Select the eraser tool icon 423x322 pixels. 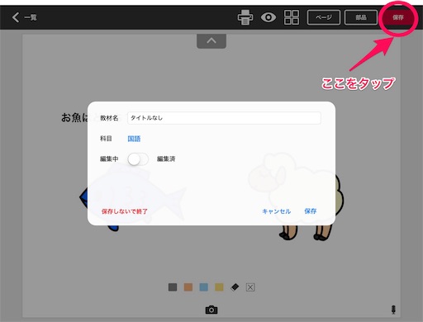(x=235, y=287)
